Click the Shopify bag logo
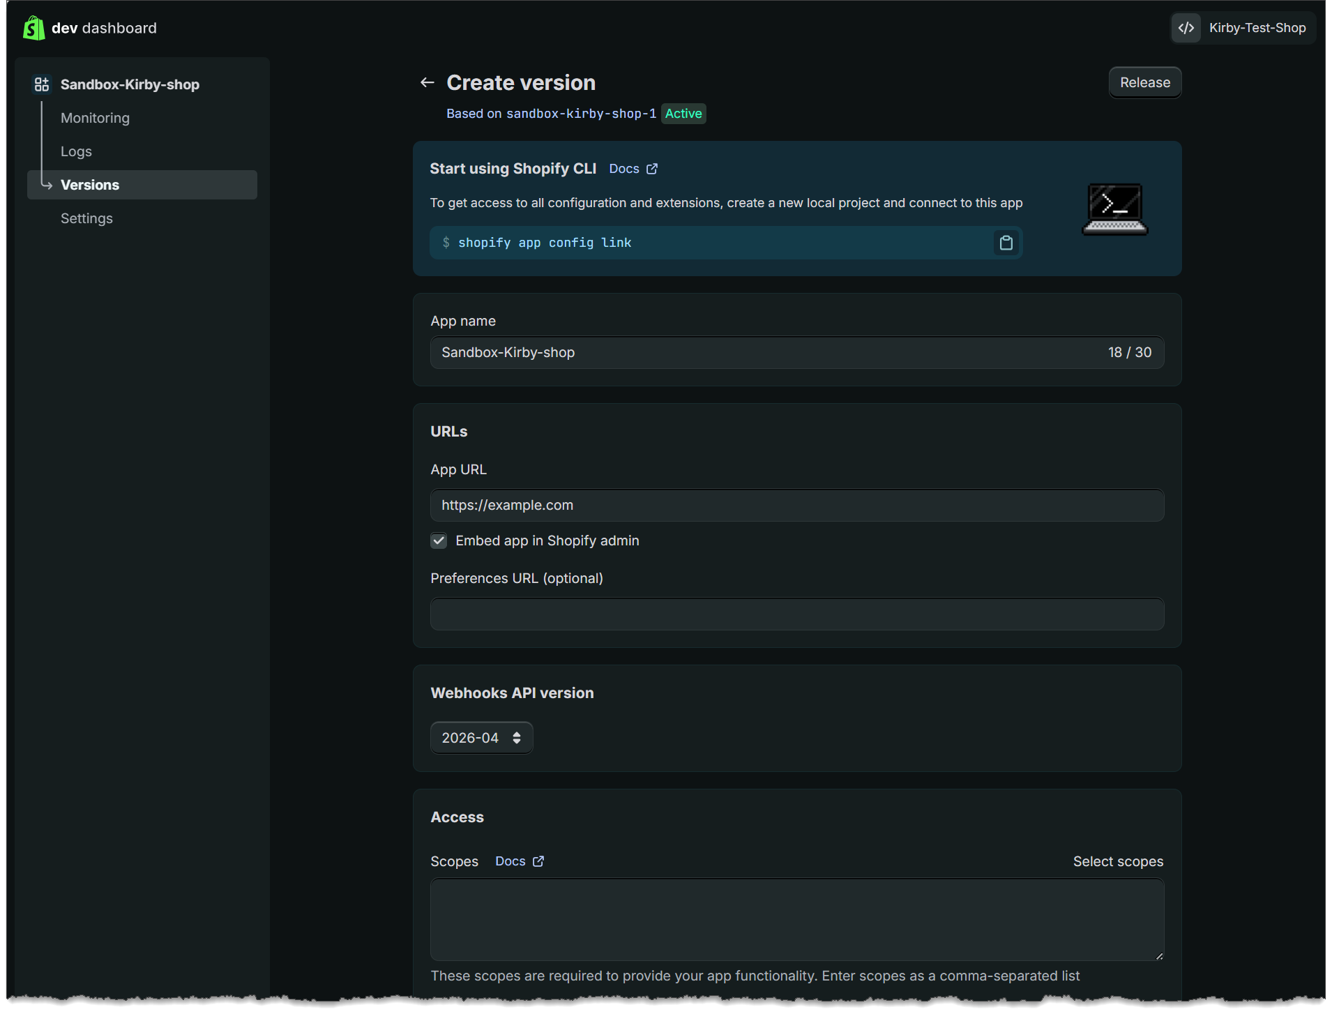 click(33, 28)
